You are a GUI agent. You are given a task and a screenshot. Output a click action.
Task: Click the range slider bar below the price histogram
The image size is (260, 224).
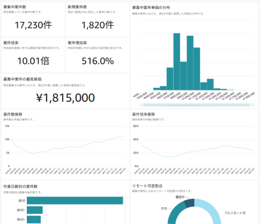point(197,105)
